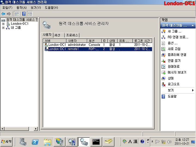The height and width of the screenshot is (147, 196).
Task: Click the 상태 status icon
Action: (163, 78)
